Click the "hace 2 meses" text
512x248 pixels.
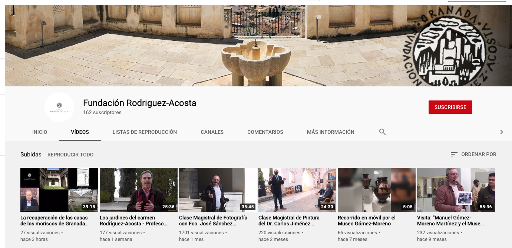click(x=273, y=239)
